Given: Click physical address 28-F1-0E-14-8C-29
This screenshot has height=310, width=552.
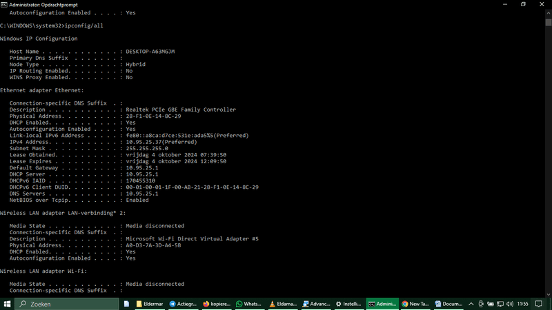Looking at the screenshot, I should pos(153,116).
